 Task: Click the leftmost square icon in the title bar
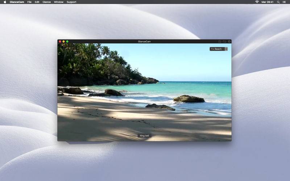point(220,42)
